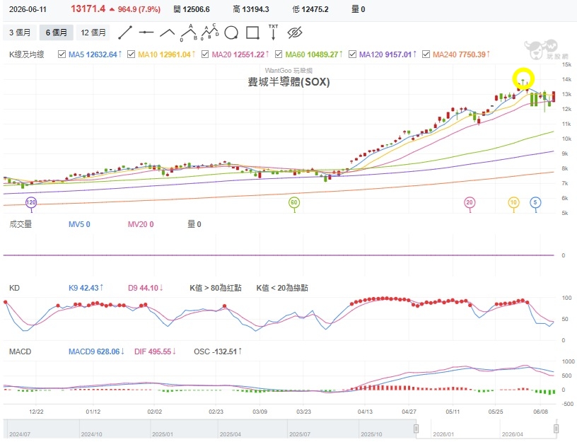Uncheck the MA60 moving average checkbox
This screenshot has width=577, height=442.
click(x=279, y=54)
